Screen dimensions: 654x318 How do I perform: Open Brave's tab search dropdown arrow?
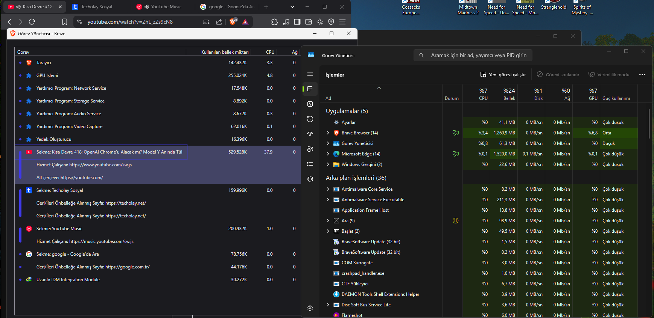(292, 7)
